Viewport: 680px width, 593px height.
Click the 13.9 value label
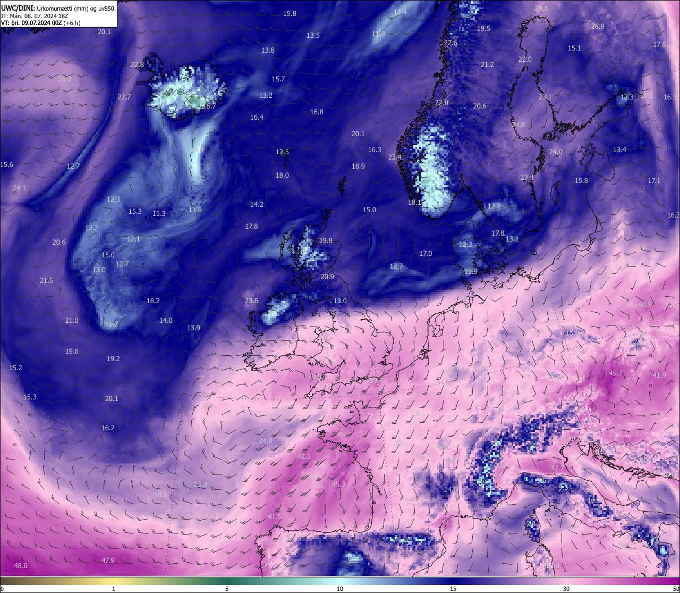pyautogui.click(x=193, y=328)
